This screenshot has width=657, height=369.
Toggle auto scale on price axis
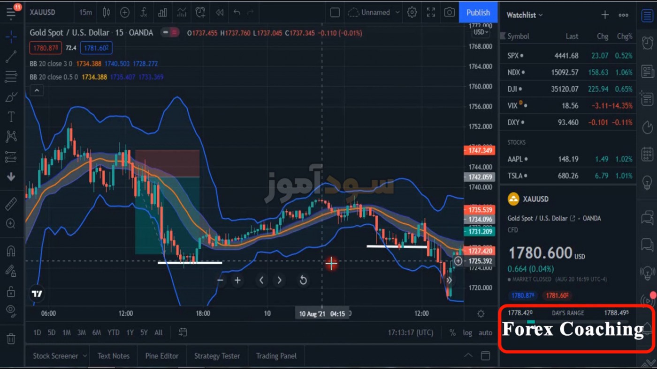coord(485,332)
